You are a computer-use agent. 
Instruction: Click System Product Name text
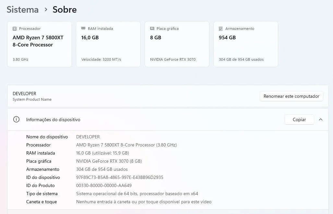(x=32, y=99)
